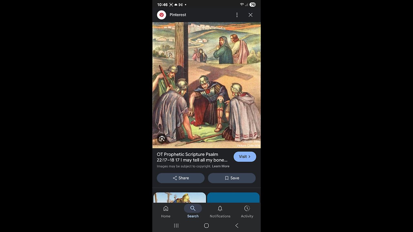Open the blue related image thumbnail
Viewport: 413px width, 232px height.
(x=233, y=198)
